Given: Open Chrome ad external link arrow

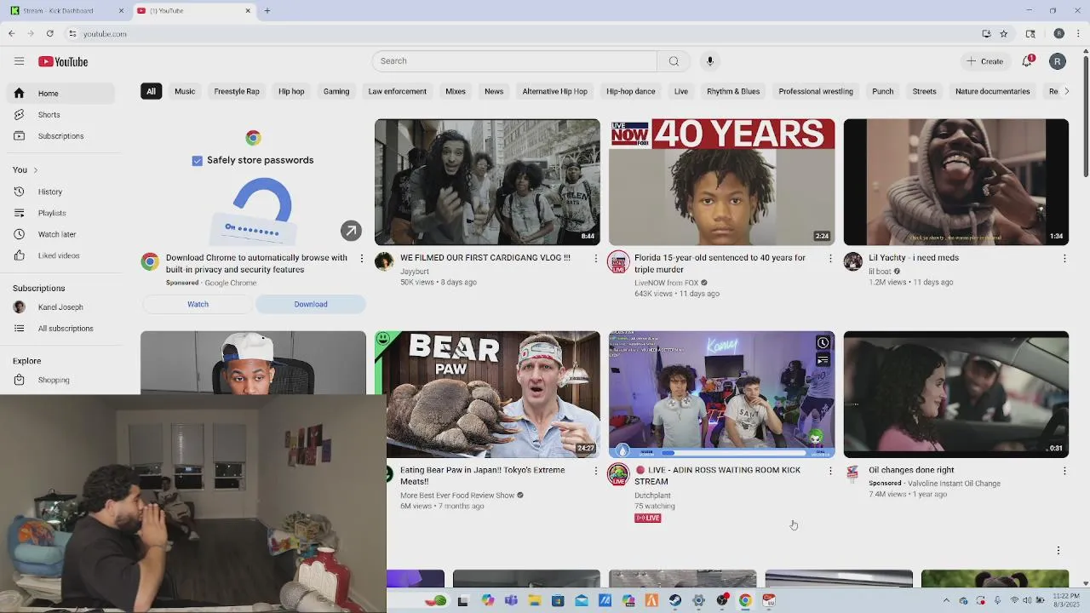Looking at the screenshot, I should pos(351,231).
